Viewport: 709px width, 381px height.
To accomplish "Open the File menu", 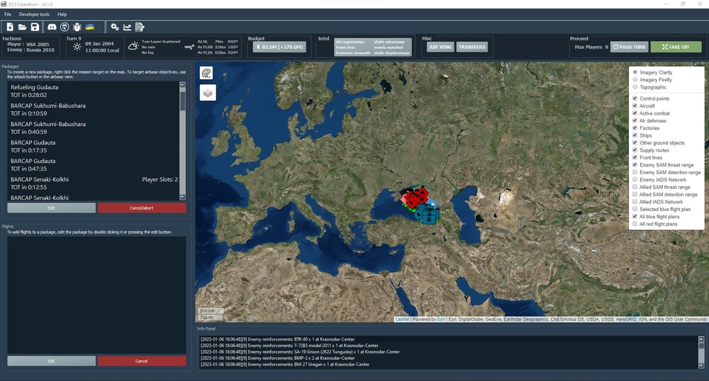I will tap(8, 14).
